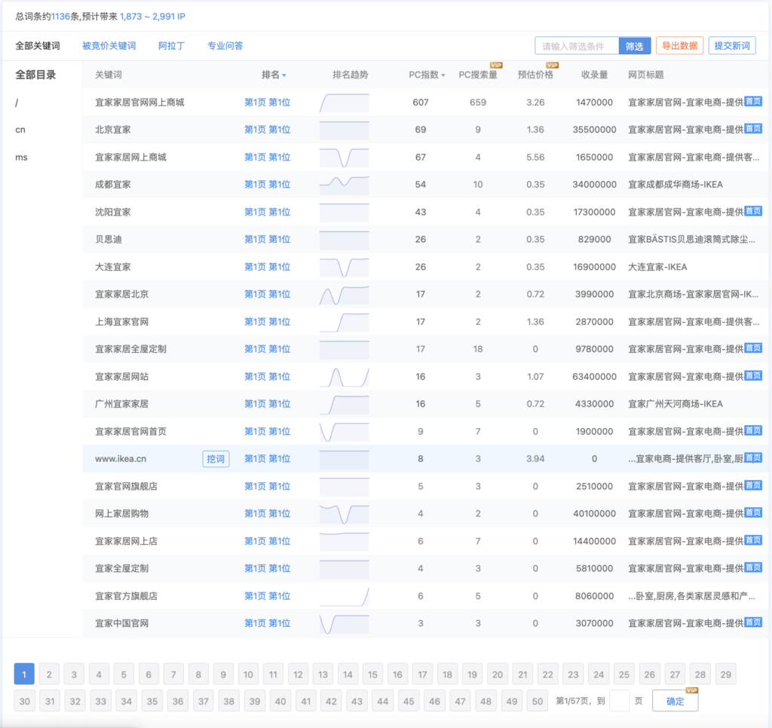Click the 首页 badge in 沈阳宜家 row

pos(753,211)
